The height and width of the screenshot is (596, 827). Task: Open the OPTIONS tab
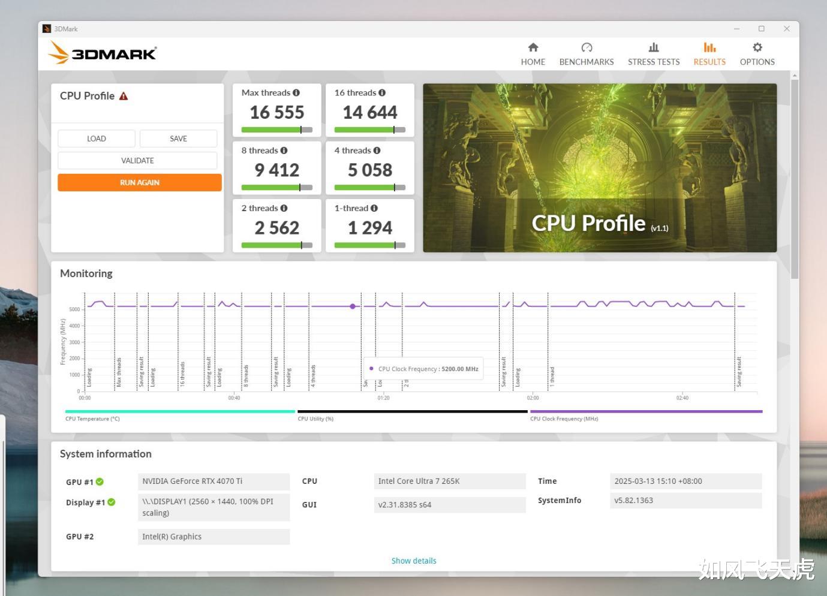tap(757, 54)
